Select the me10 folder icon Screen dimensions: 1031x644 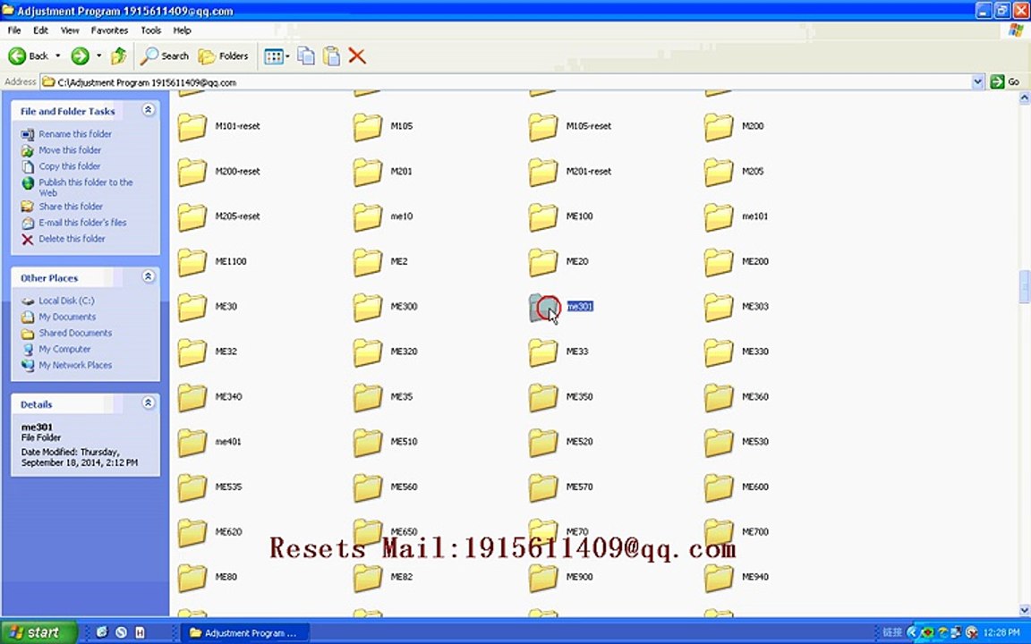tap(367, 216)
